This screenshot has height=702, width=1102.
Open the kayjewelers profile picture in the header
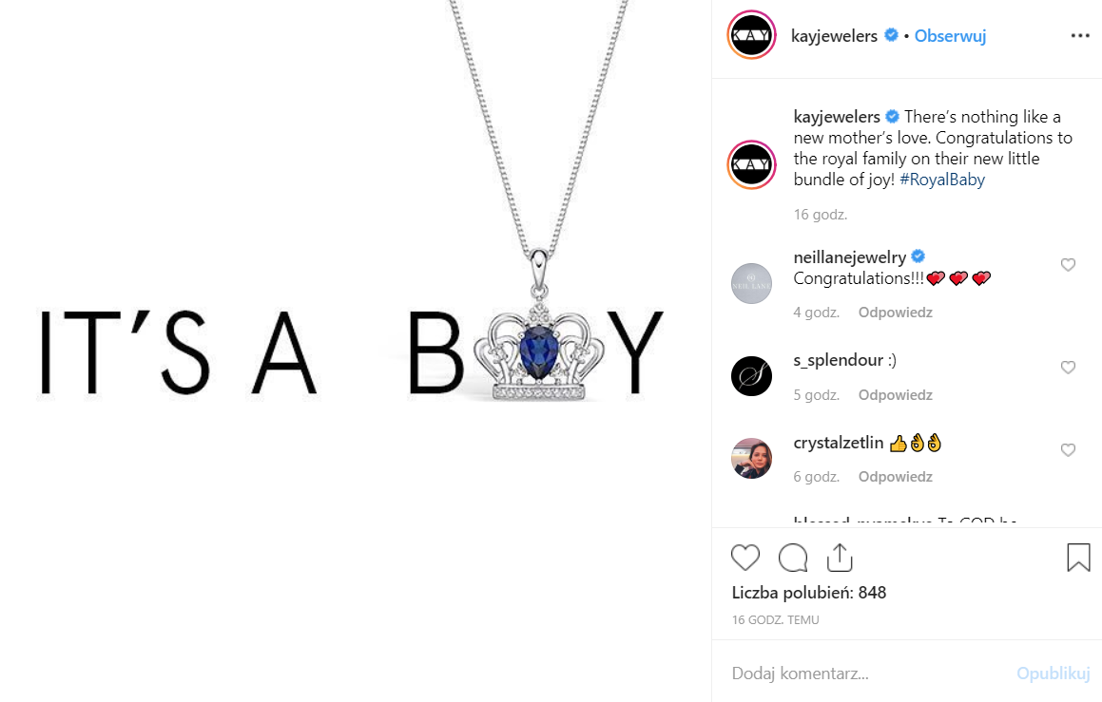(x=751, y=35)
